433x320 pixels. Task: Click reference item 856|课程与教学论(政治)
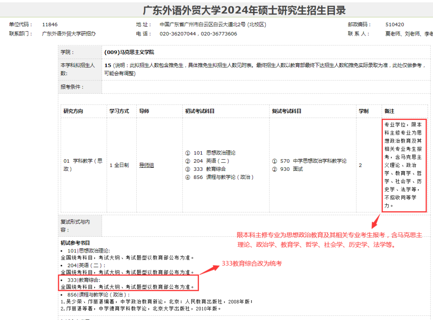pyautogui.click(x=99, y=295)
